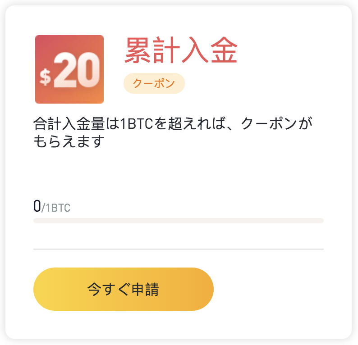Select the dollar sign on the coupon image

[x=45, y=77]
